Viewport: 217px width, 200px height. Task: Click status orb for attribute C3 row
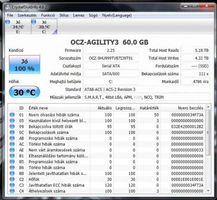click(12, 185)
